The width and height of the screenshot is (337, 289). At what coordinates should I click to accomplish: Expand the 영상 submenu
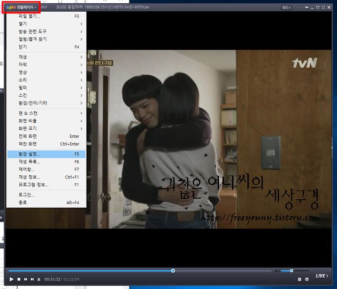(x=47, y=72)
